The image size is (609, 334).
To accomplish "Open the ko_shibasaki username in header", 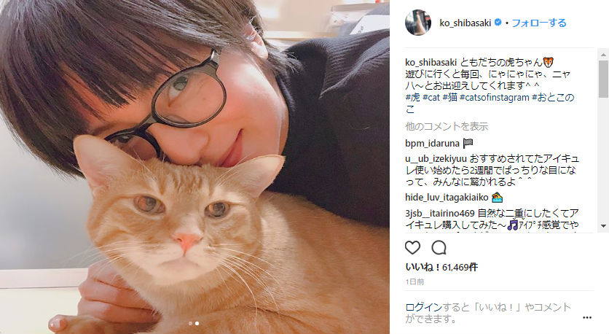I will [465, 23].
